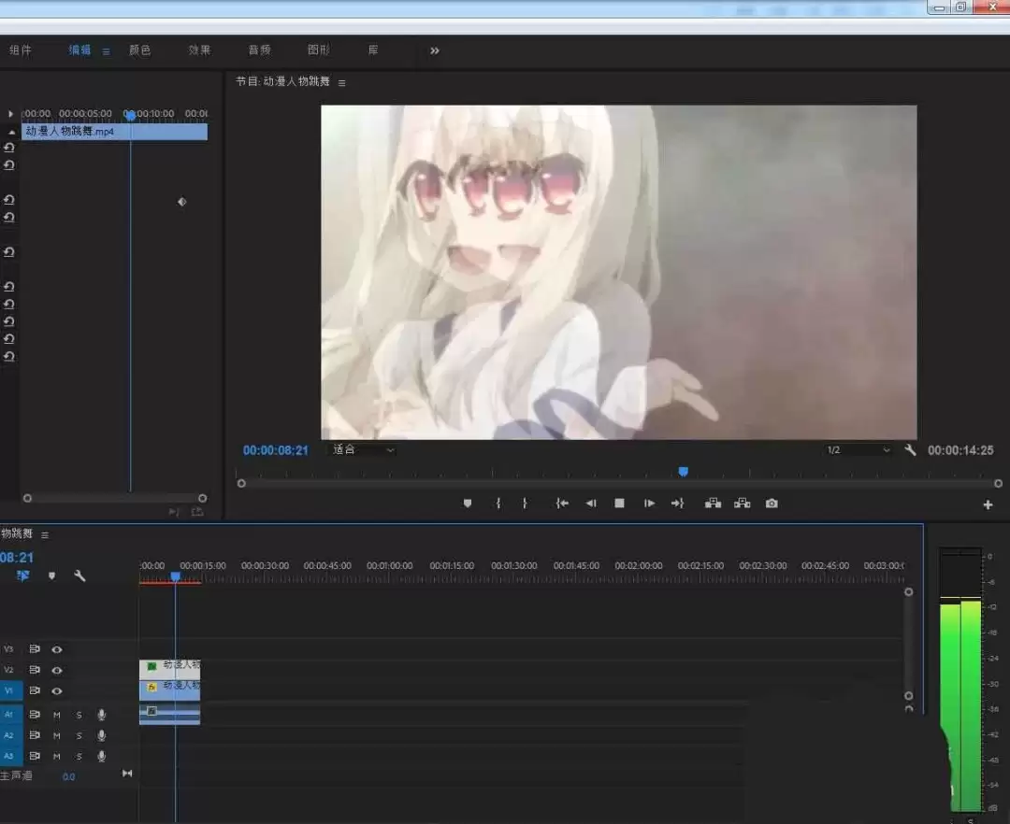1010x824 pixels.
Task: Toggle V1 track output eye
Action: tap(57, 690)
